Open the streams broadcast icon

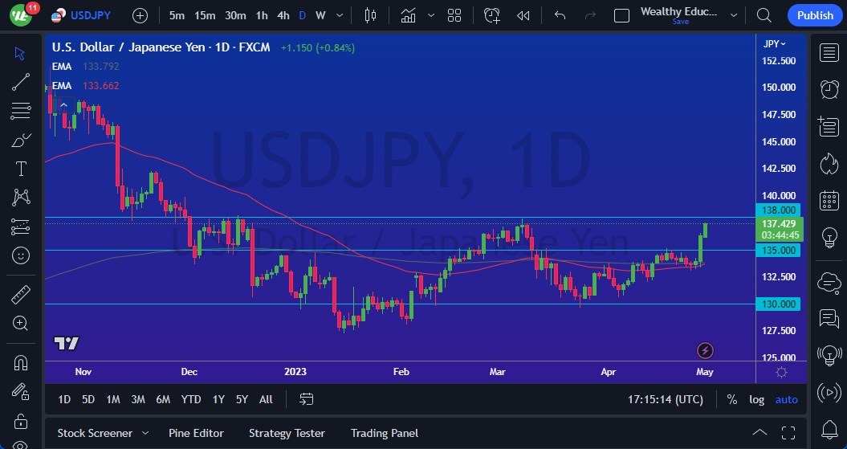[829, 392]
